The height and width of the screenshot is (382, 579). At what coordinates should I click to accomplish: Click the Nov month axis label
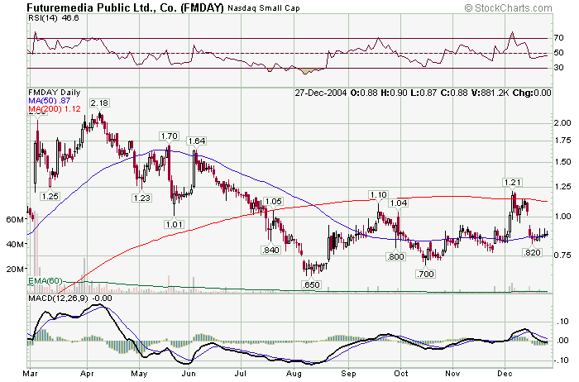pyautogui.click(x=452, y=374)
